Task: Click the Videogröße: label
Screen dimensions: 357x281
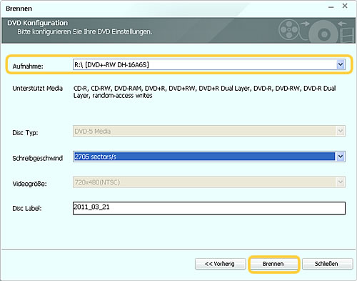Action: pos(29,184)
